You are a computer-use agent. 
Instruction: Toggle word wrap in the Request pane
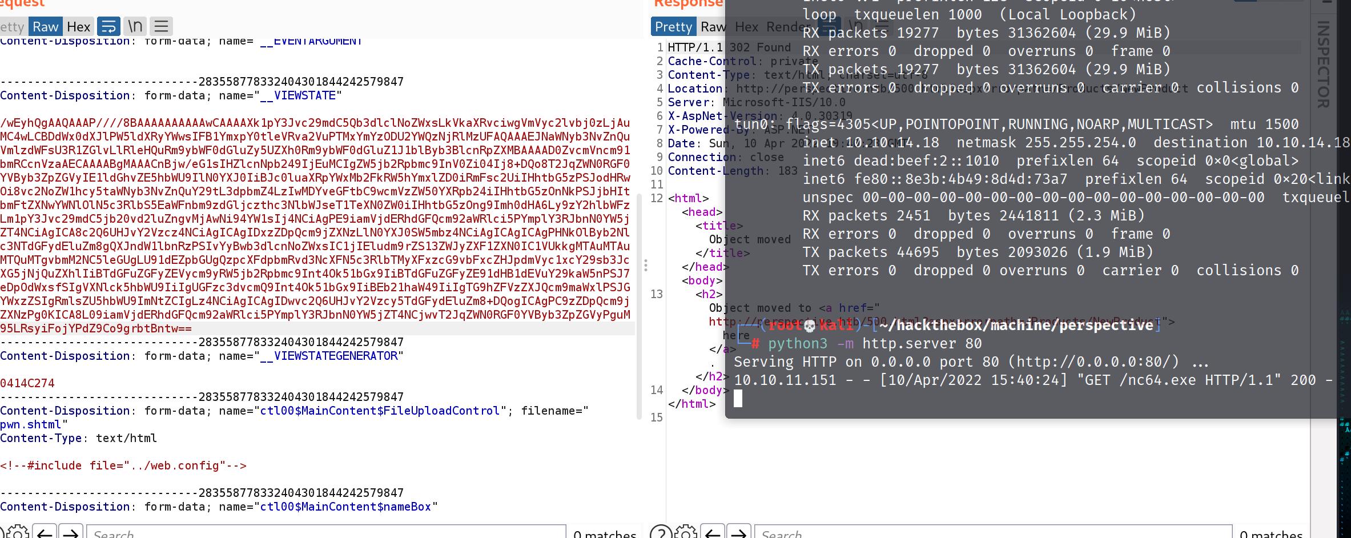click(108, 26)
